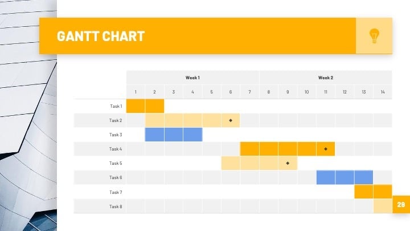Select the Task 3 row label
The width and height of the screenshot is (410, 231).
[x=116, y=135]
